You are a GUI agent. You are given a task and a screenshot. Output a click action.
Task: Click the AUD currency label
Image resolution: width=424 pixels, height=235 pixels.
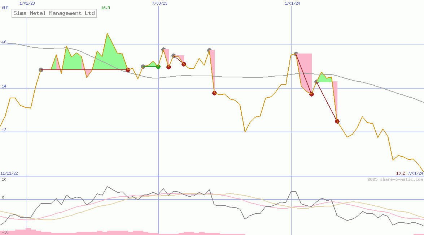click(5, 8)
